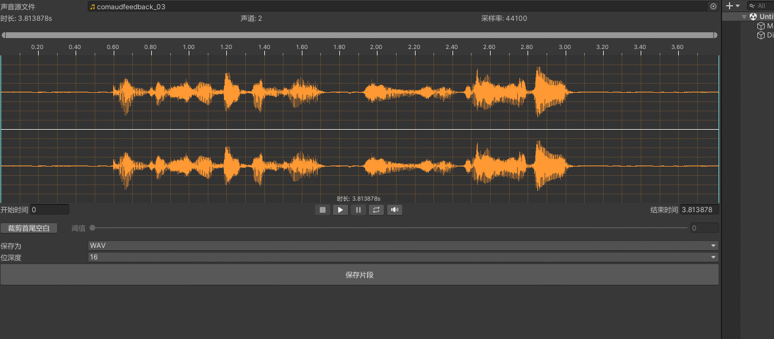Screen dimensions: 774x339
Task: Click the 开始时间 input field
Action: [50, 210]
